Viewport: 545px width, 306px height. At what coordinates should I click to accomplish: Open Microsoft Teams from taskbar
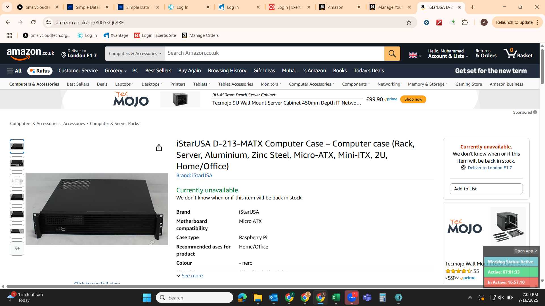tap(367, 297)
